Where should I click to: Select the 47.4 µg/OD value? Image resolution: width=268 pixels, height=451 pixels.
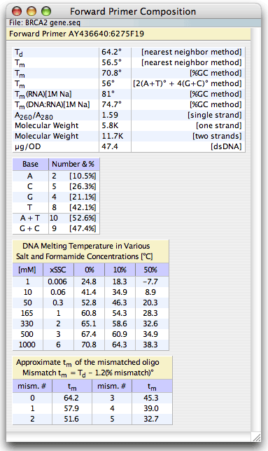[x=110, y=146]
